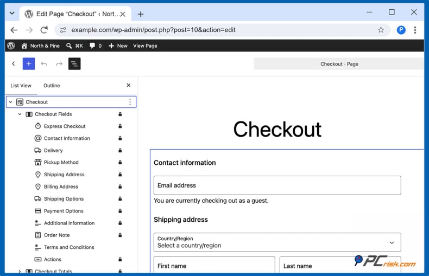
Task: Select the Pickup Method block
Action: 61,162
